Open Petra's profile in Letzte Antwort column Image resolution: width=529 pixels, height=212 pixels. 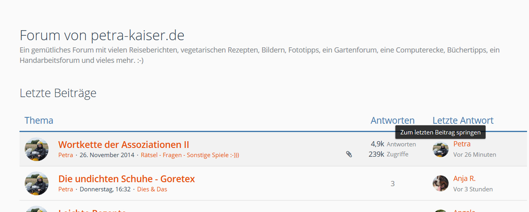(462, 144)
